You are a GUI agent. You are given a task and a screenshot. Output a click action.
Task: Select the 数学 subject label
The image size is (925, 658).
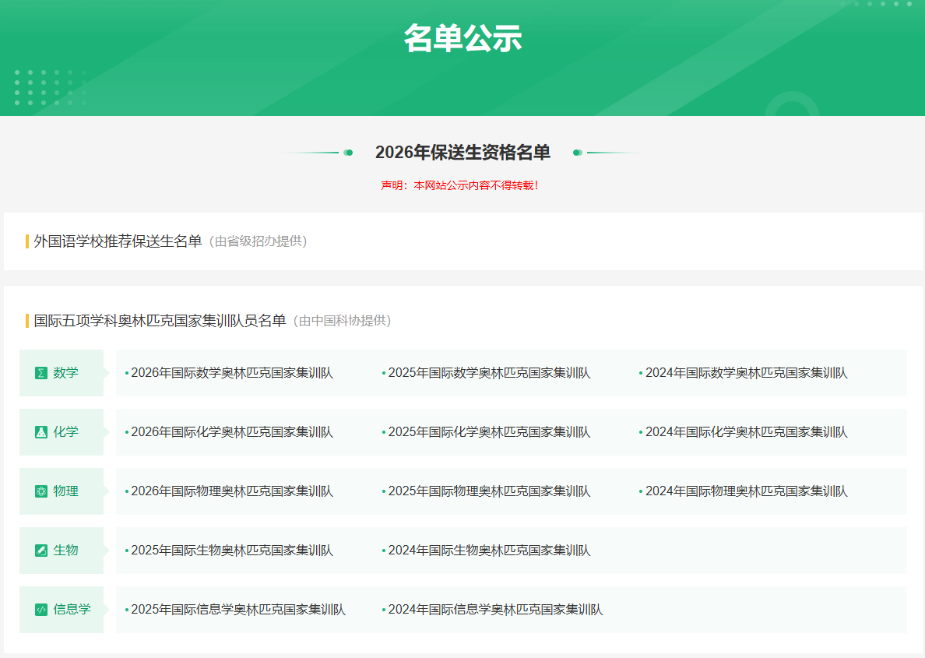(65, 373)
